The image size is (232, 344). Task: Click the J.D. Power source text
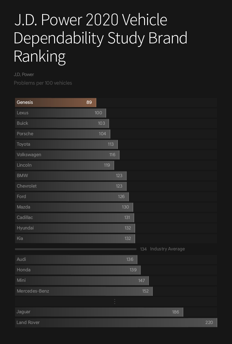[24, 74]
